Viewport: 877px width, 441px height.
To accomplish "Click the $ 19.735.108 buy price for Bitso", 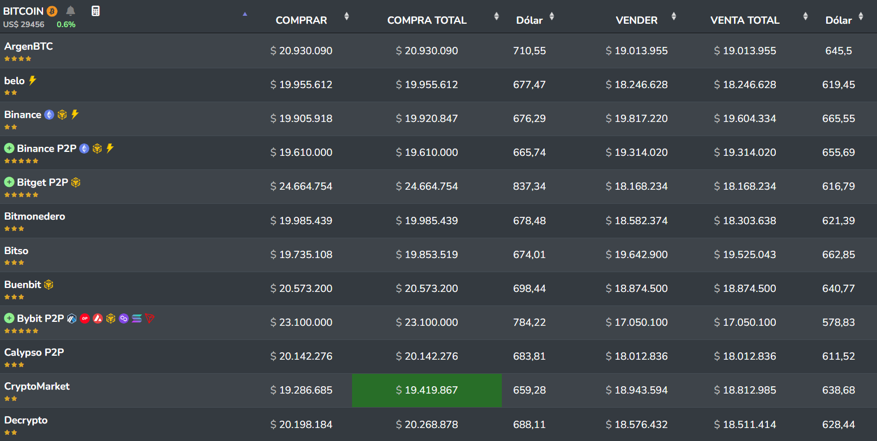I will [302, 255].
